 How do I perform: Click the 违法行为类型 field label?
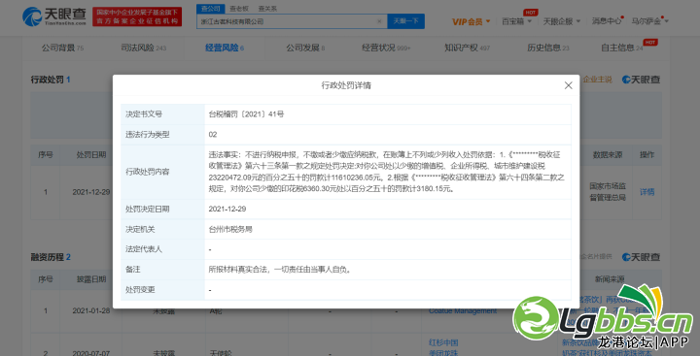pos(148,135)
